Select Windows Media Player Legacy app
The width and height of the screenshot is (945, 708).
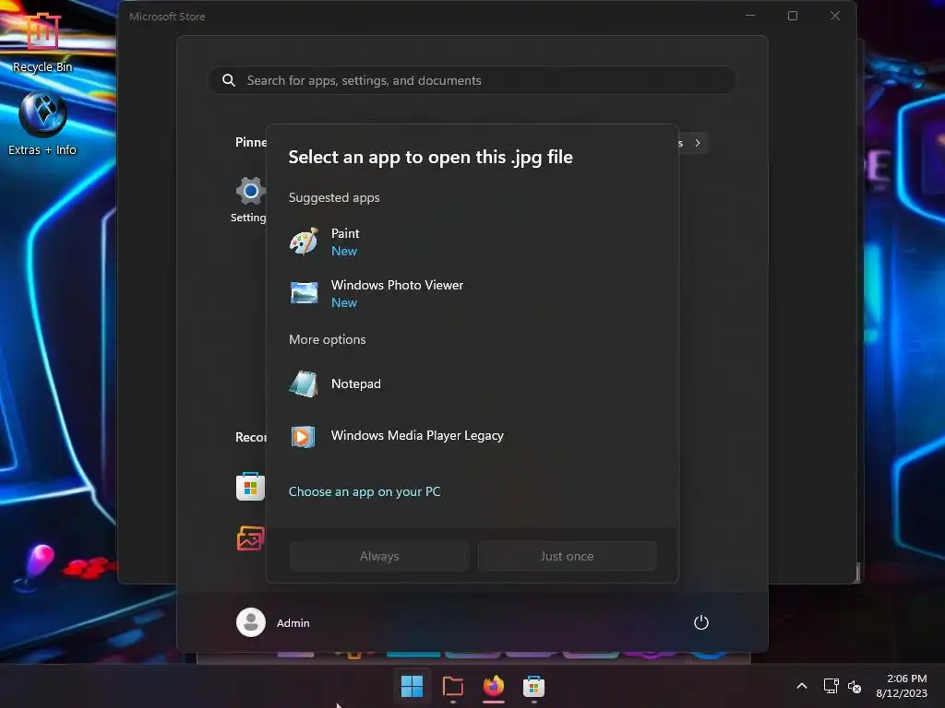472,436
